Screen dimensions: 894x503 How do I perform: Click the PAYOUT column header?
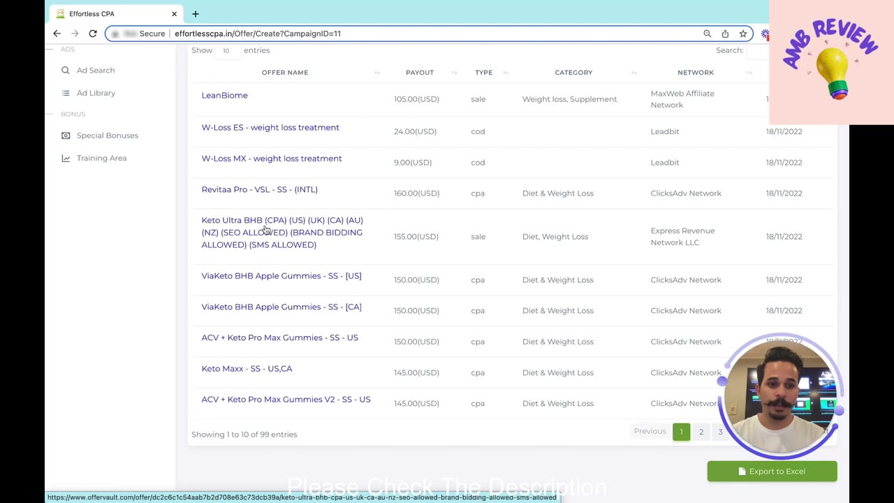420,73
